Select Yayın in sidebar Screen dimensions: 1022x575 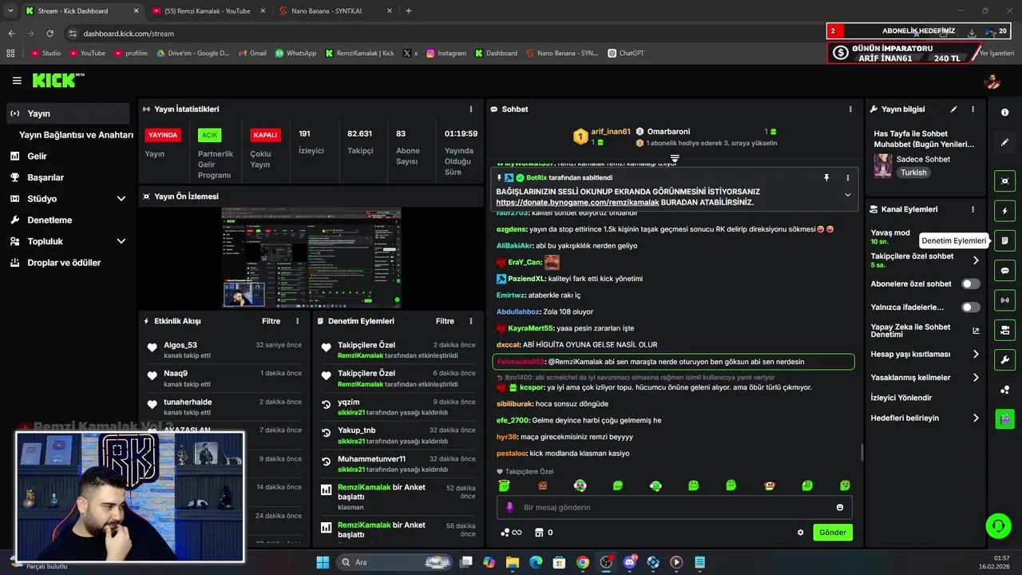click(x=68, y=113)
